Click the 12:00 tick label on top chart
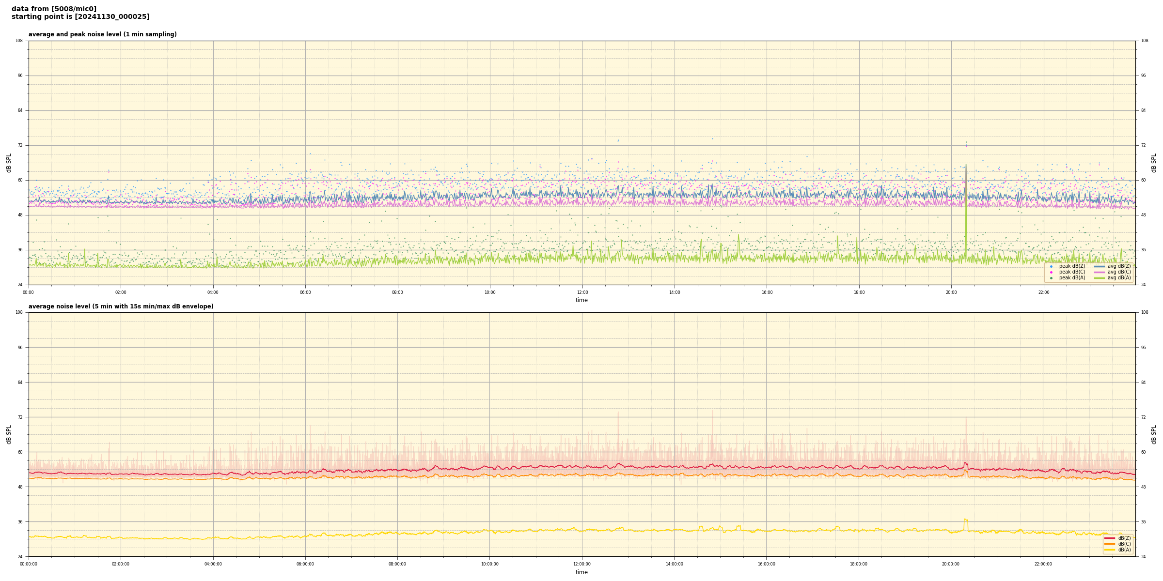1163x581 pixels. click(x=582, y=292)
